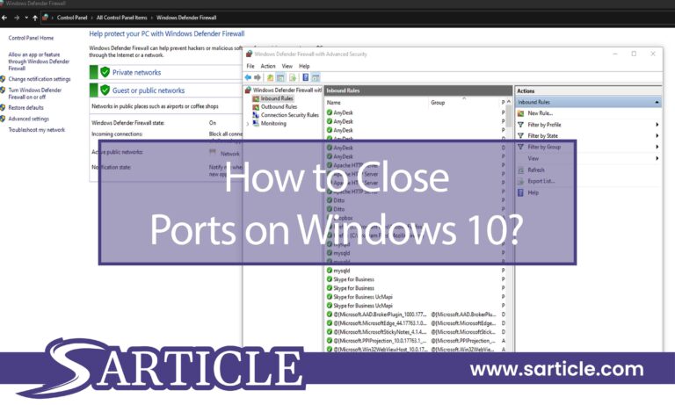This screenshot has height=405, width=675.
Task: Expand the Monitoring node in the console tree
Action: 248,124
